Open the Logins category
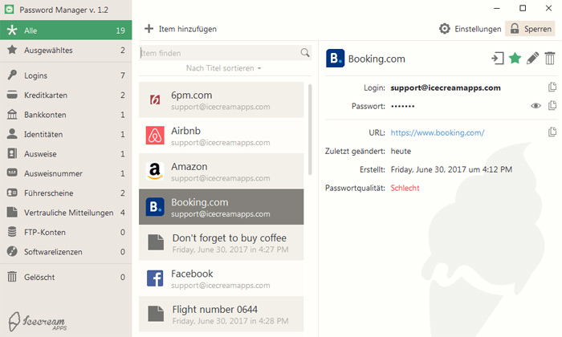 66,75
